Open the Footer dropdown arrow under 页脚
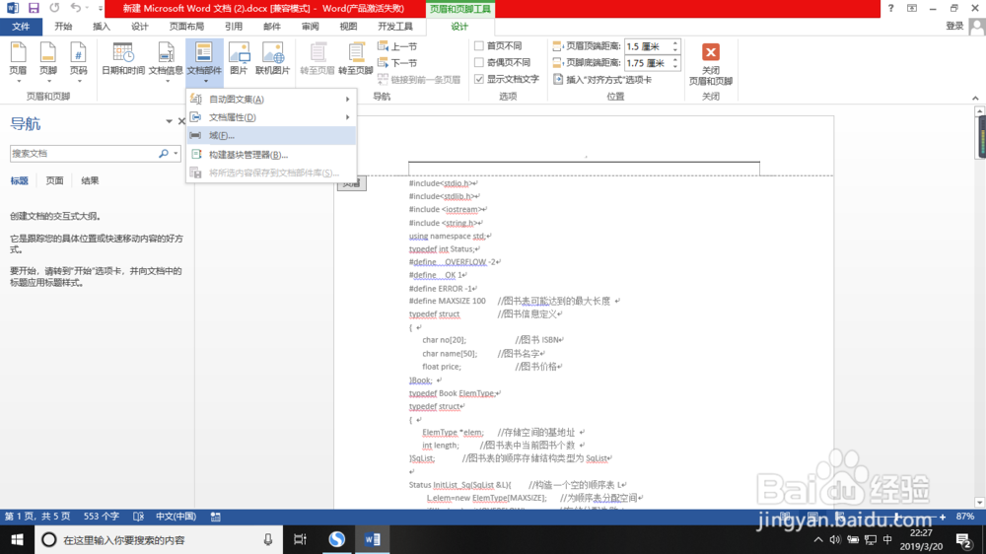Viewport: 986px width, 554px height. [x=48, y=82]
